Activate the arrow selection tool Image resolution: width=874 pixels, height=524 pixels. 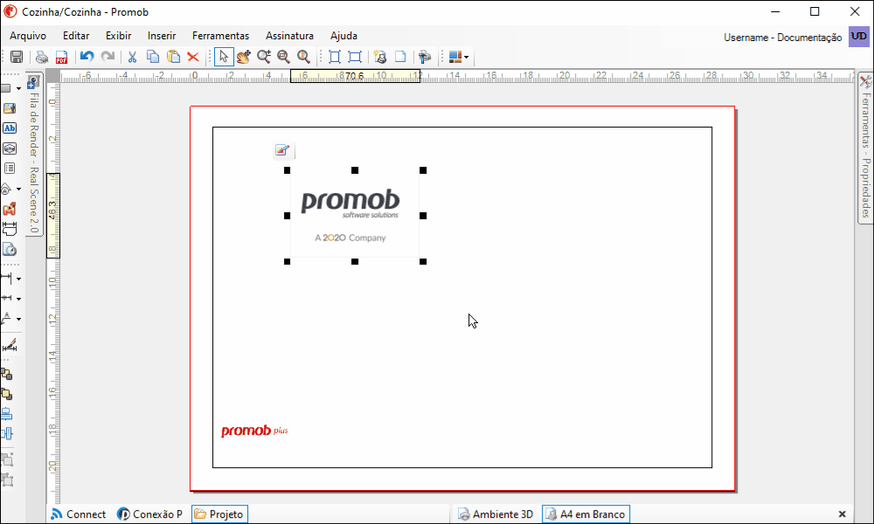pos(224,57)
